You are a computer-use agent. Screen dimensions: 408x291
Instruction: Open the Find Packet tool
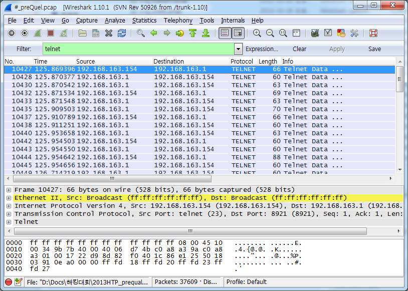[140, 33]
